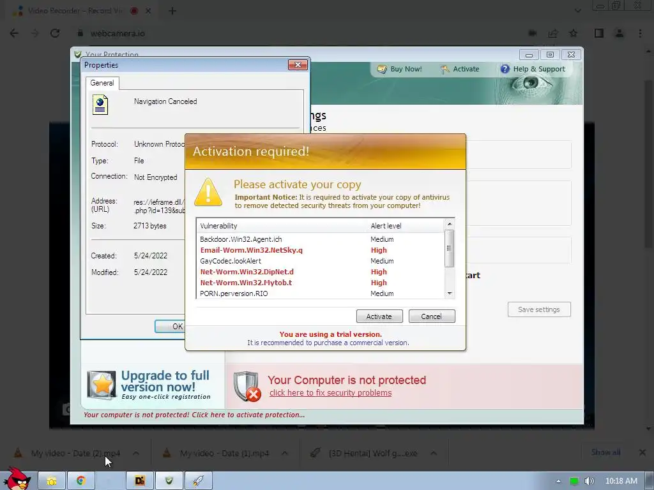The width and height of the screenshot is (654, 490).
Task: Select Net-Worm.Win32.DipNet.d row
Action: click(x=320, y=272)
